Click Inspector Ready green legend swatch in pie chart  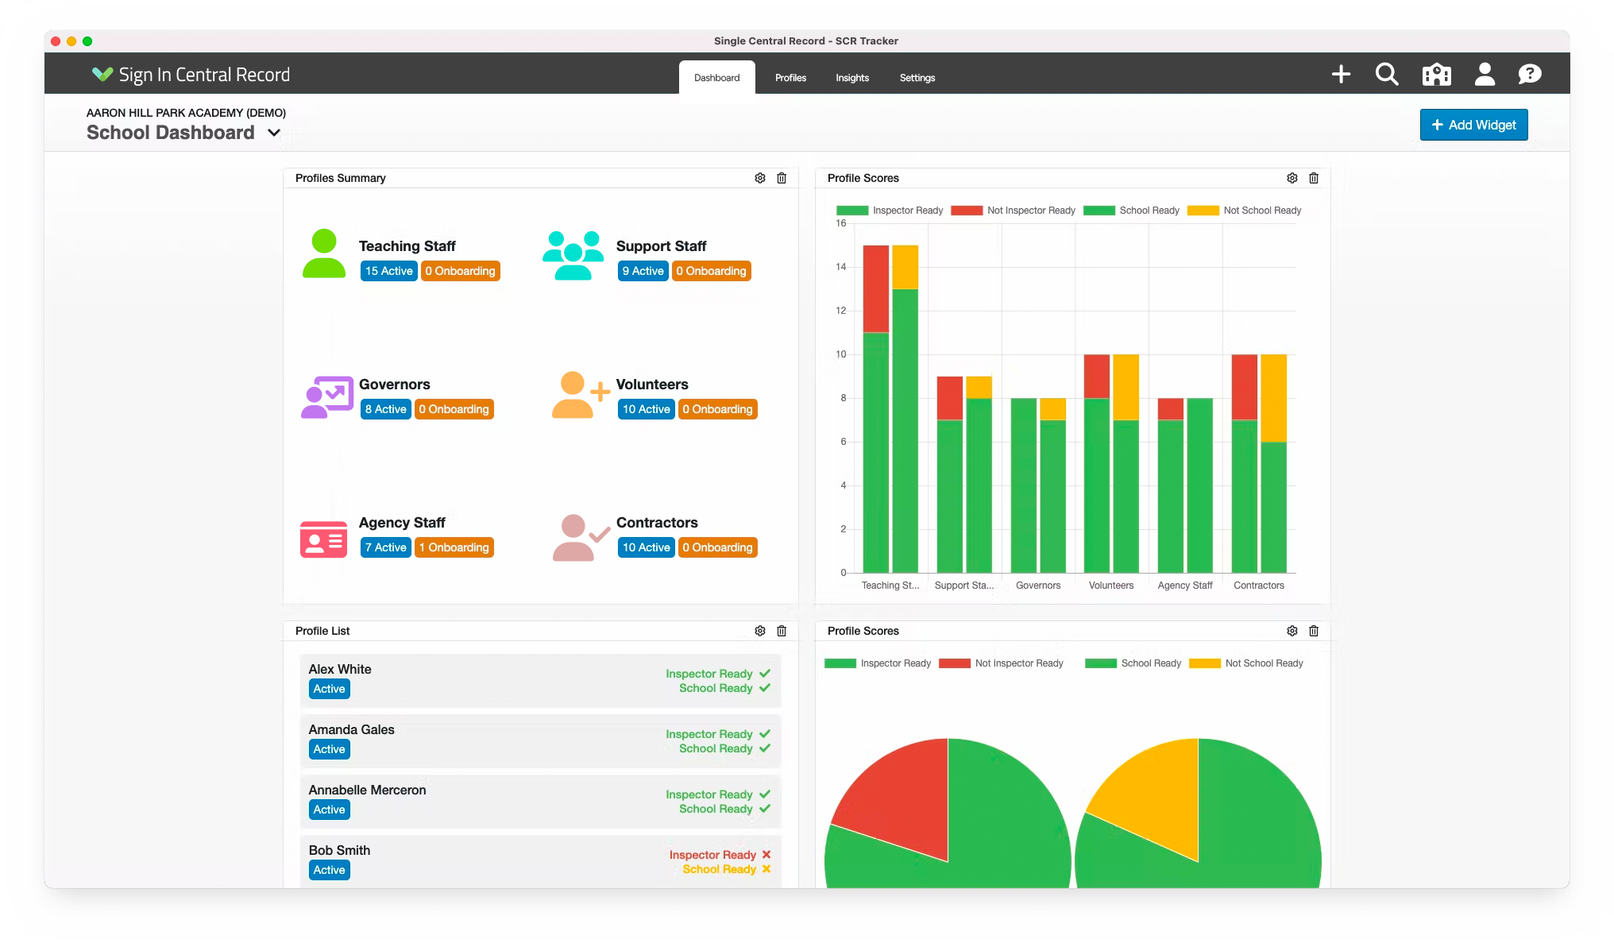(x=840, y=663)
